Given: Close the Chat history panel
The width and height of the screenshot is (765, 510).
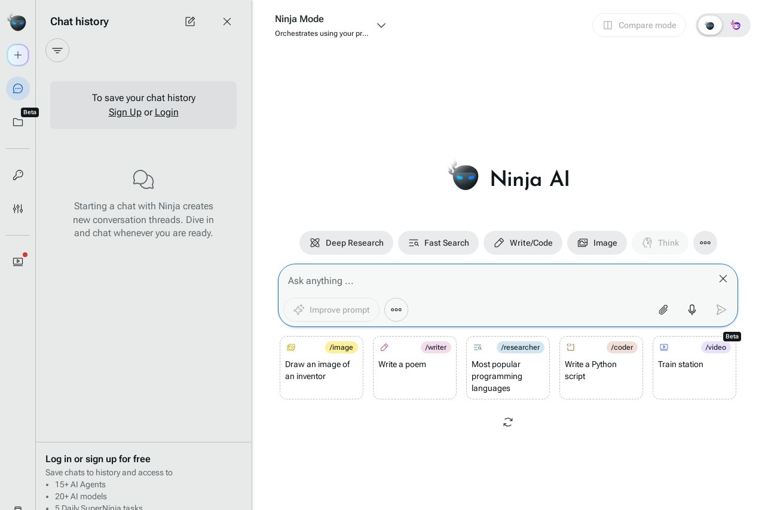Looking at the screenshot, I should tap(227, 22).
